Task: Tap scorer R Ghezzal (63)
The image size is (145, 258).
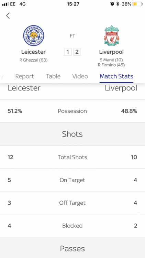Action: [x=34, y=60]
